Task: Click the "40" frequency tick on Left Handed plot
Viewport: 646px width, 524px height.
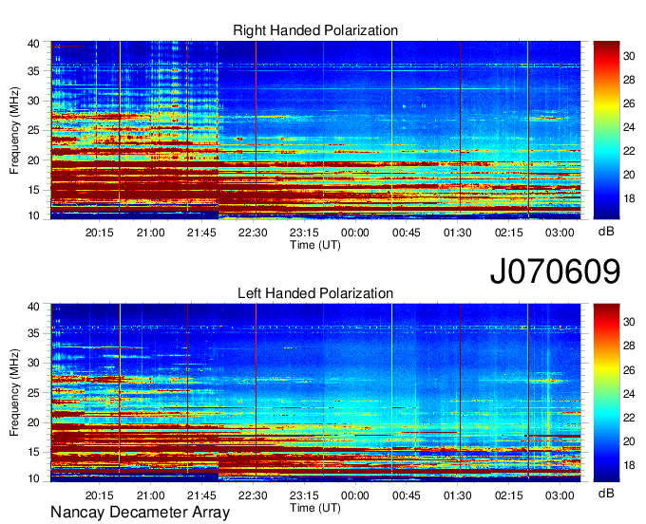Action: 33,307
